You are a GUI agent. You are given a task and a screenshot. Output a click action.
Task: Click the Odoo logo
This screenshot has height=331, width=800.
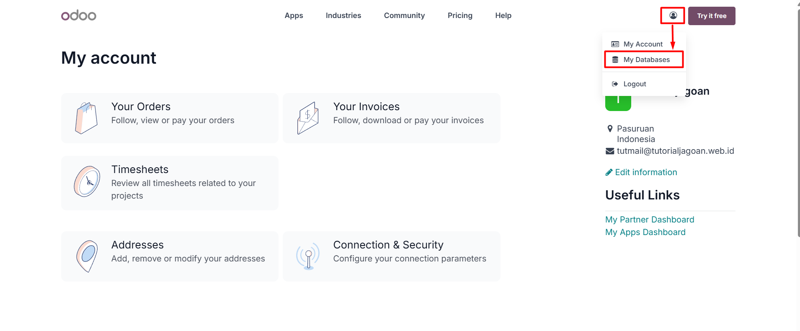79,16
